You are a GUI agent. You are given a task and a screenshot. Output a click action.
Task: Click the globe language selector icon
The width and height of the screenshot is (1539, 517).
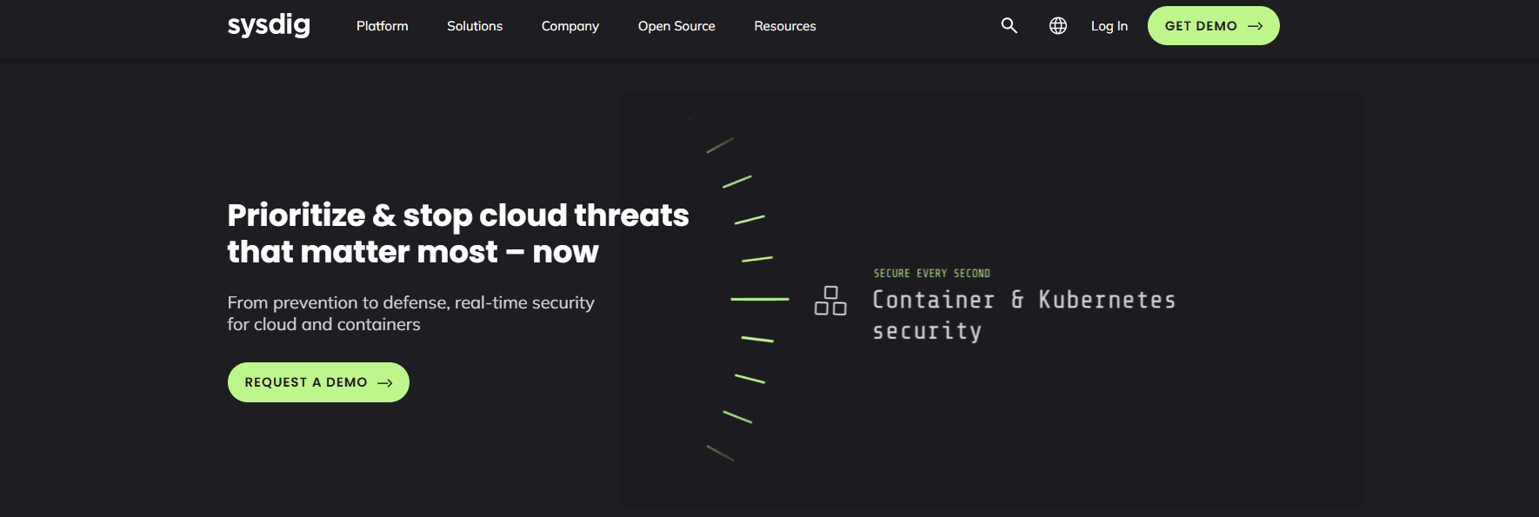[1057, 26]
